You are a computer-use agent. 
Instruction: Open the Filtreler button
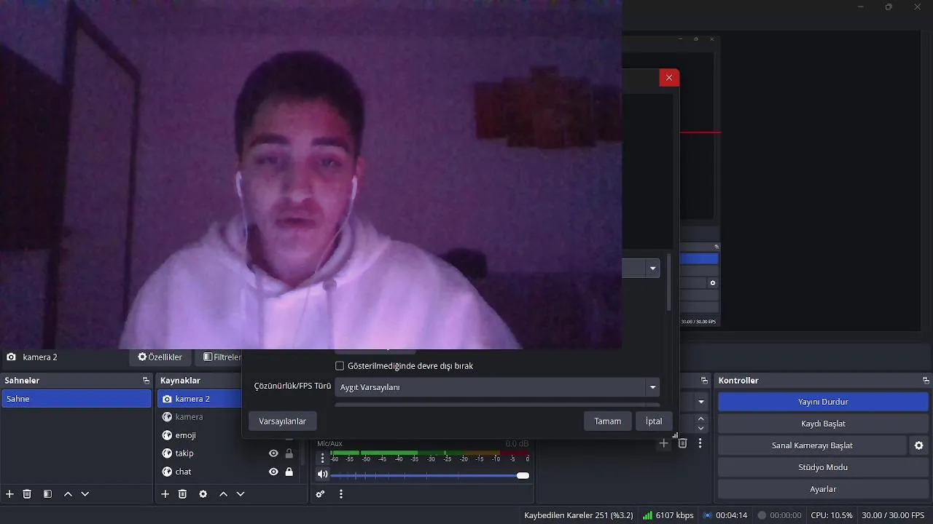(220, 357)
